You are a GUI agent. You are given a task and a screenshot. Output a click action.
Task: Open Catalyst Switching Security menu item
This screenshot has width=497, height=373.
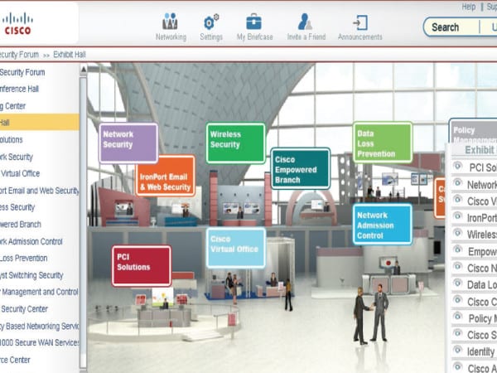click(x=31, y=275)
